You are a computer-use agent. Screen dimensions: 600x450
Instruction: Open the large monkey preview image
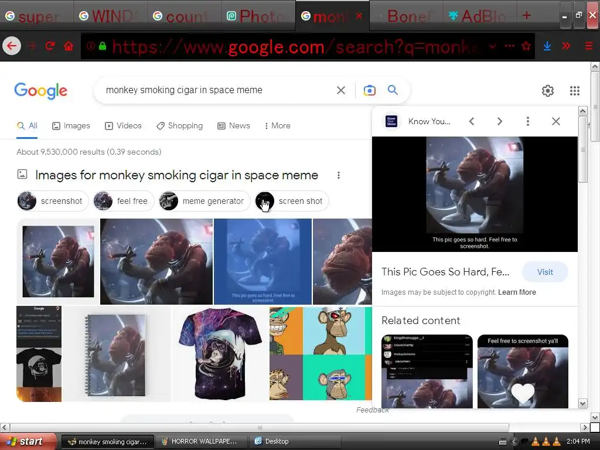point(475,194)
